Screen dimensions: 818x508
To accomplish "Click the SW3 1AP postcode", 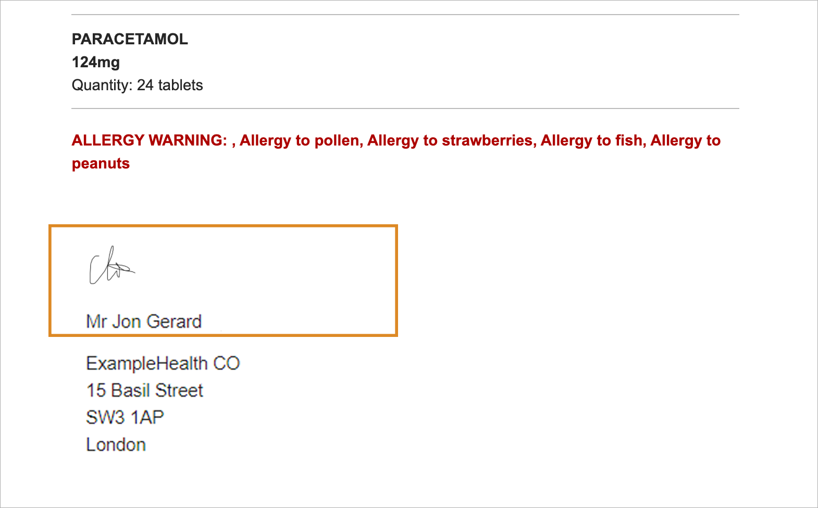I will (x=125, y=418).
